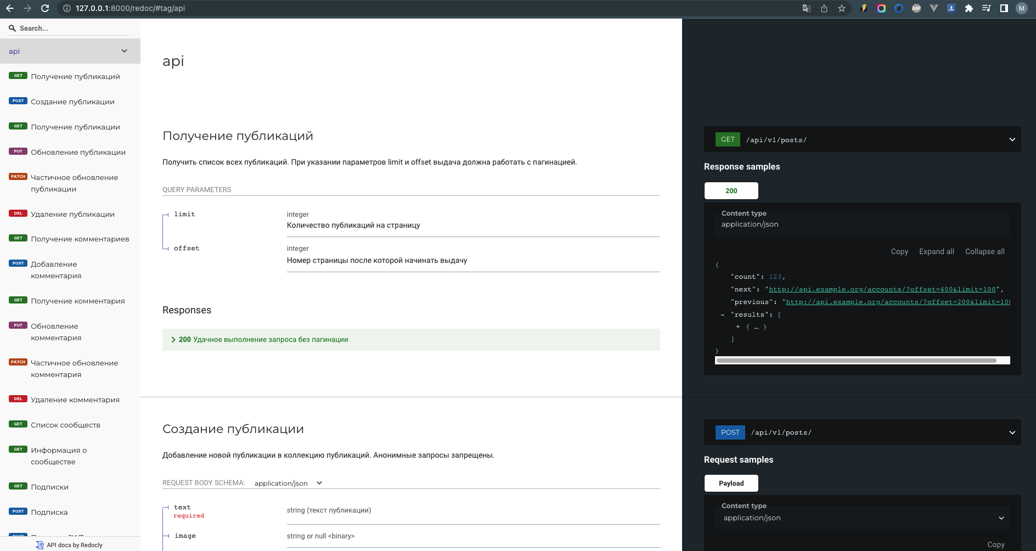
Task: Open the Extensions puzzle menu
Action: tap(969, 8)
